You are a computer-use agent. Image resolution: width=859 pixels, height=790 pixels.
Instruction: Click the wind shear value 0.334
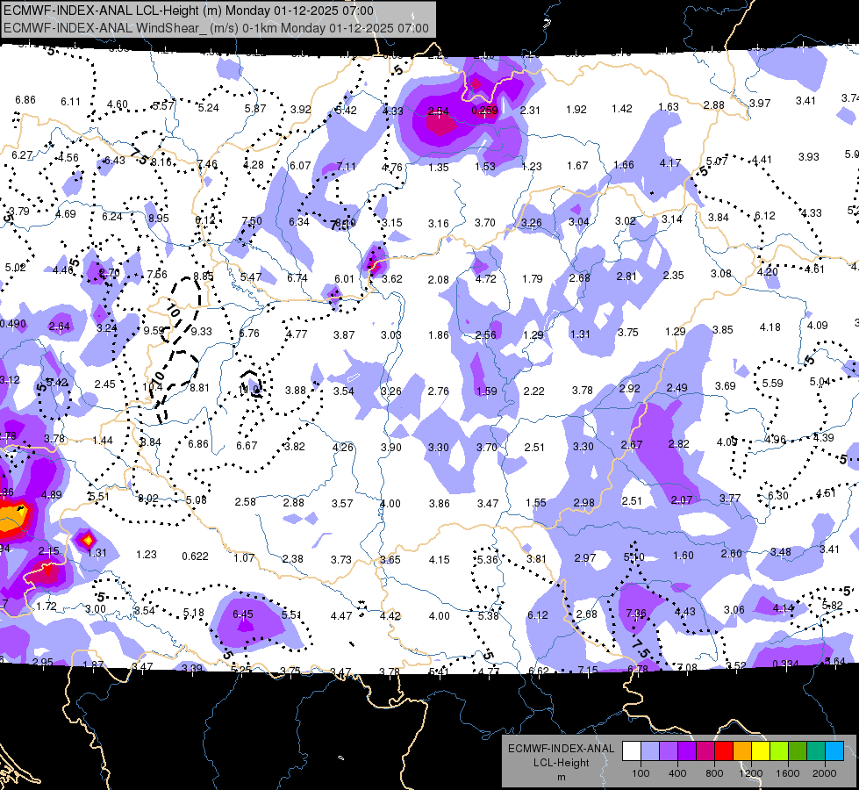[x=785, y=664]
